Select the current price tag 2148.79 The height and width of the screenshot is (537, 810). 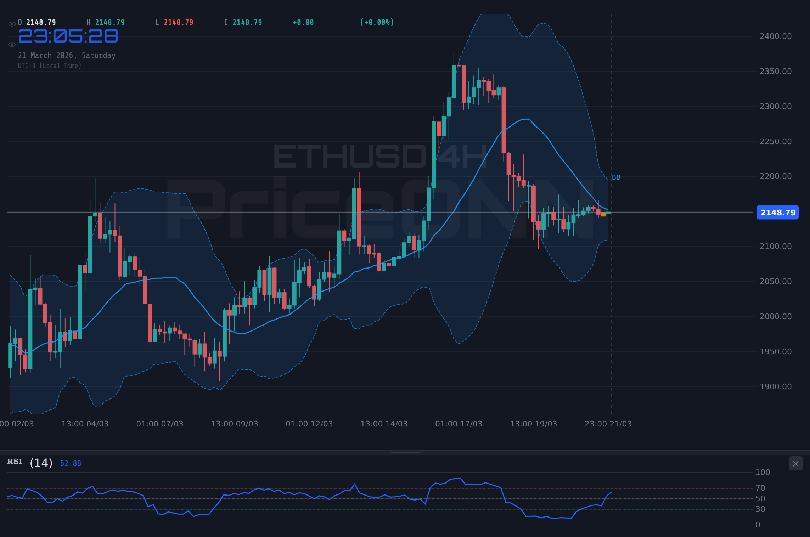pyautogui.click(x=777, y=213)
